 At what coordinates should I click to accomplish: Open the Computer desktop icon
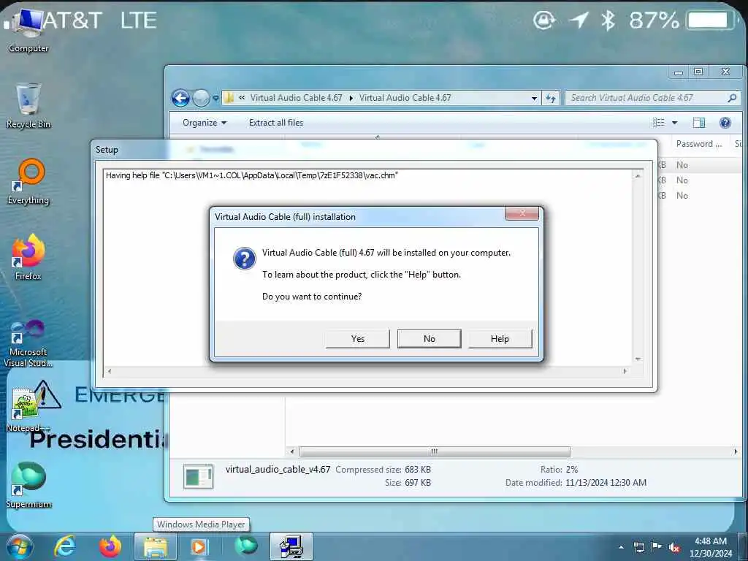click(28, 29)
